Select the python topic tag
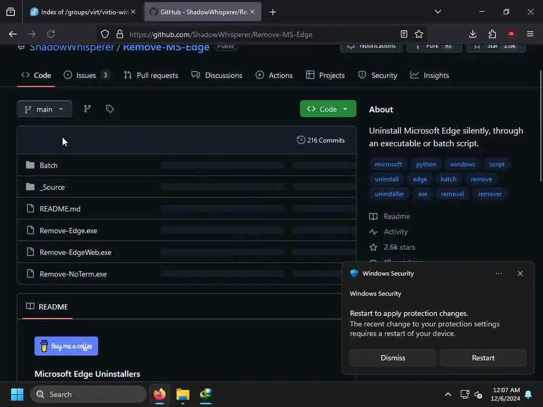Screen dimensions: 543x407 (x=426, y=164)
